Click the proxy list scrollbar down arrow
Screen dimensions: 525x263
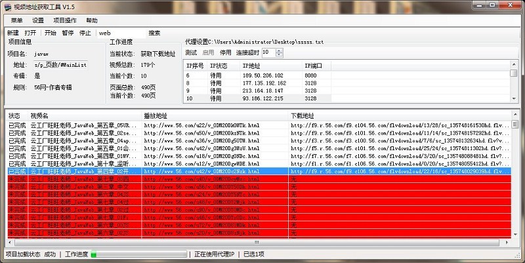(x=513, y=98)
